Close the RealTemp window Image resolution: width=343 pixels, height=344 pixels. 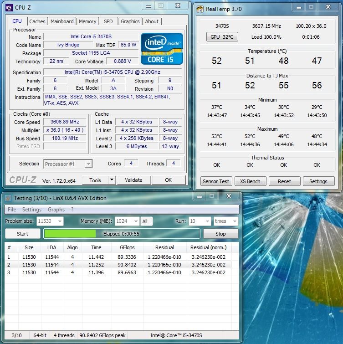pyautogui.click(x=328, y=7)
